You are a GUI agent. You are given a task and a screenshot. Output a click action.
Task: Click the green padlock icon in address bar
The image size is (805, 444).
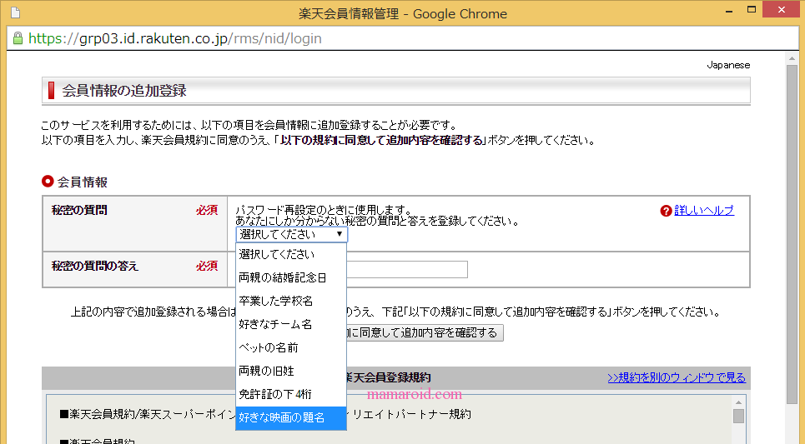point(18,38)
